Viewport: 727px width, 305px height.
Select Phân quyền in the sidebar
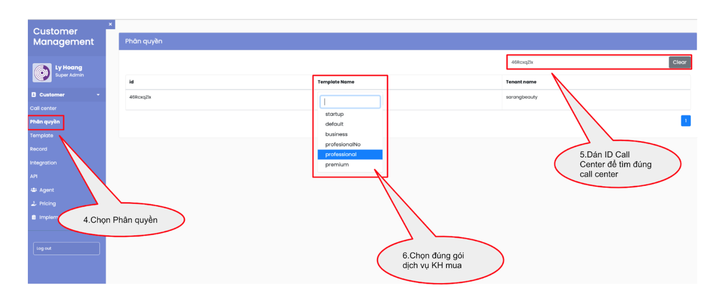[45, 122]
